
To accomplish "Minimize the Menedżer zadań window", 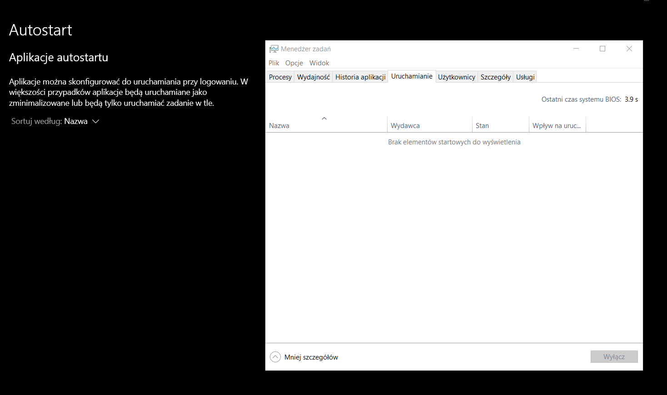I will (x=576, y=49).
